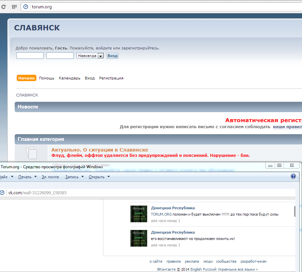Expand the Навсегда session length dropdown
302x272 pixels.
(x=100, y=56)
